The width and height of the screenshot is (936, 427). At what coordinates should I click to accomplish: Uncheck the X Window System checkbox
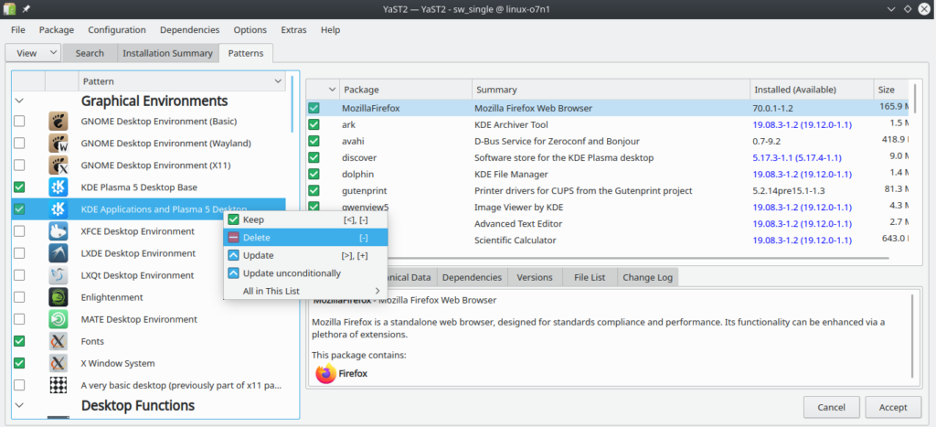[x=19, y=363]
